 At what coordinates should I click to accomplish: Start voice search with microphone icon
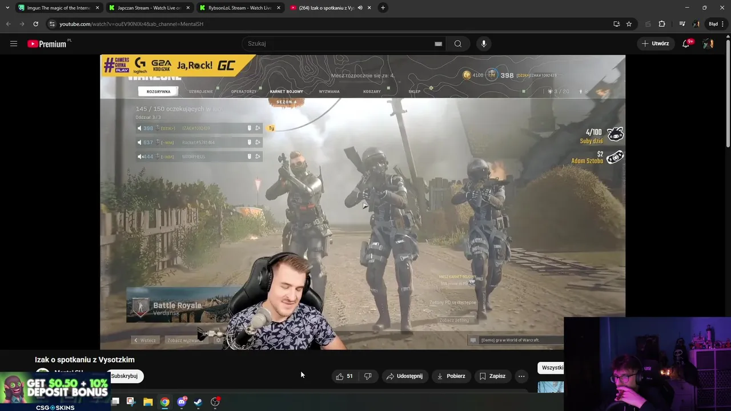[484, 43]
